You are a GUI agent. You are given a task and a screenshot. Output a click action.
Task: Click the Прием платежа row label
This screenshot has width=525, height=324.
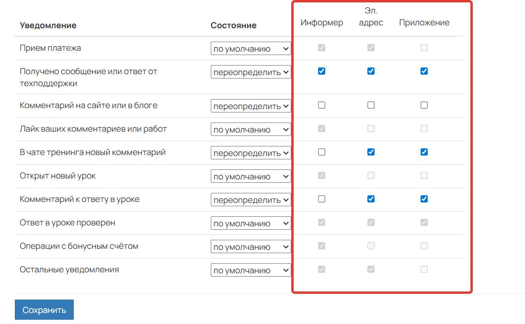(x=50, y=48)
